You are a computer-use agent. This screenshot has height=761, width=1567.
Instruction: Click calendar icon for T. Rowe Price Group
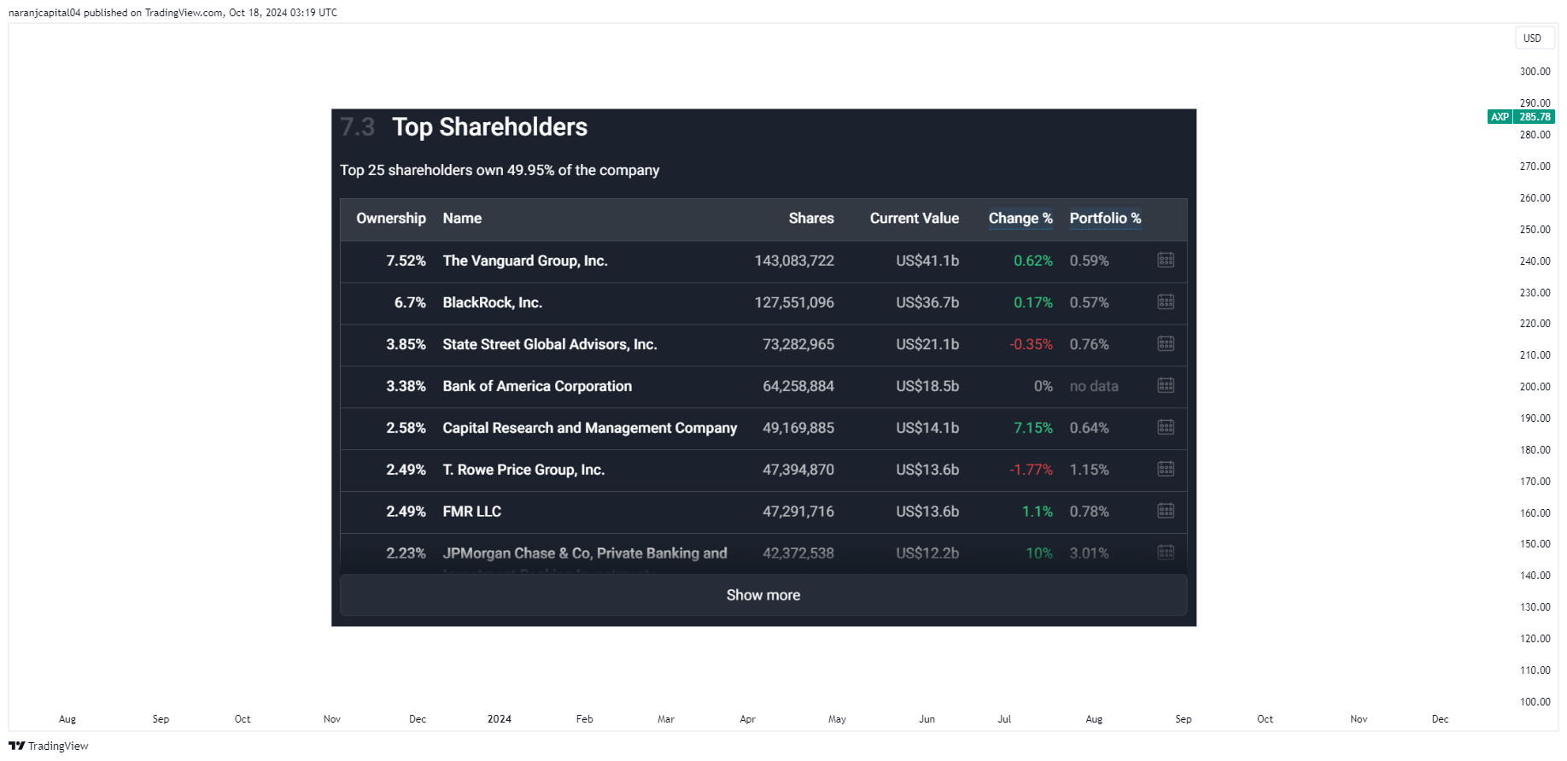[x=1166, y=469]
